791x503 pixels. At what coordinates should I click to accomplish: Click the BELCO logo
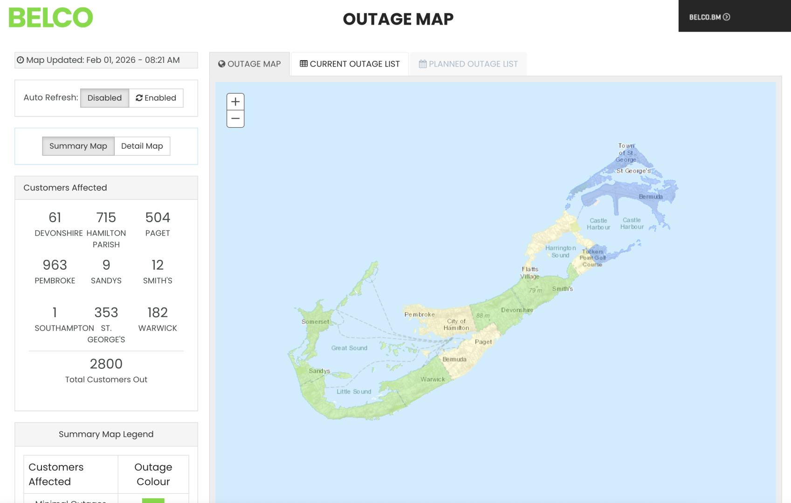[51, 18]
